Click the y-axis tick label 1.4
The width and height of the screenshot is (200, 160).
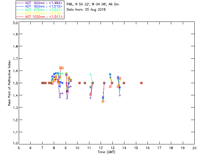click(15, 95)
